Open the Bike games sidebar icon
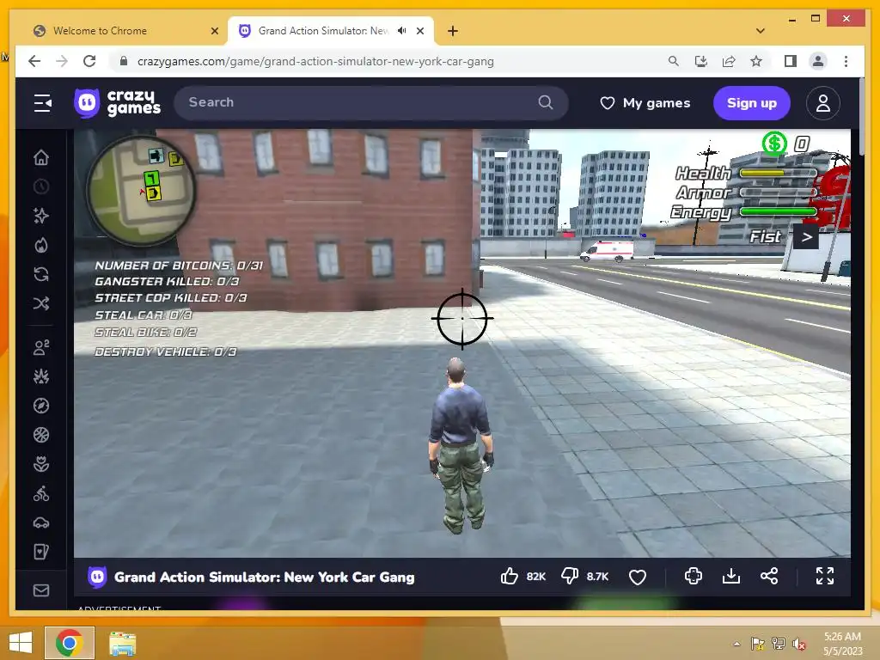This screenshot has height=660, width=880. pos(41,494)
